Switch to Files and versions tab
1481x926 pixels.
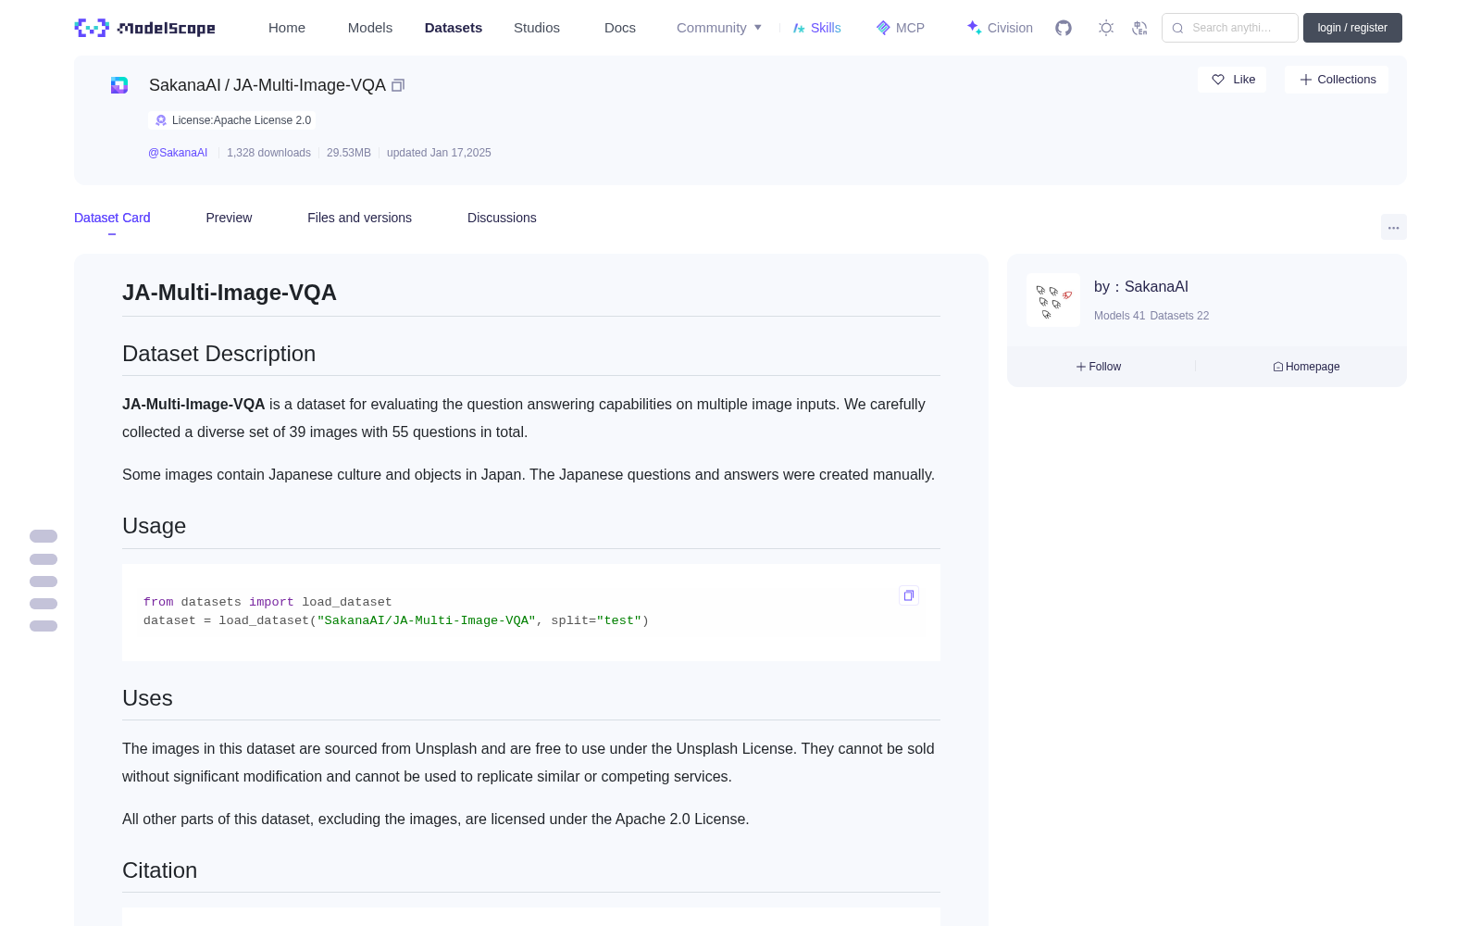coord(359,218)
